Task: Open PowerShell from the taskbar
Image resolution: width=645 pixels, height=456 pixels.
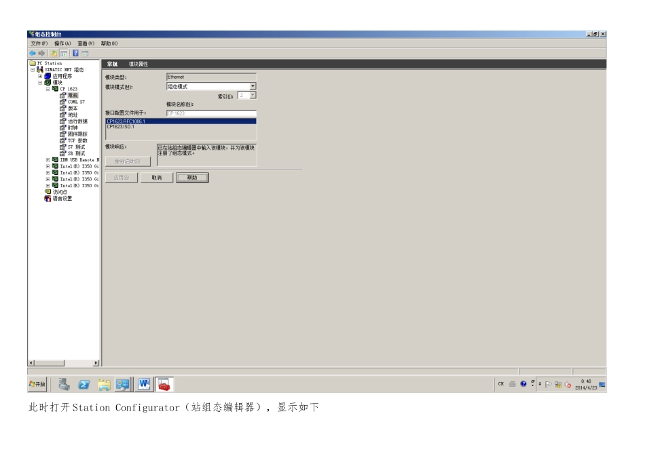Action: pyautogui.click(x=84, y=385)
